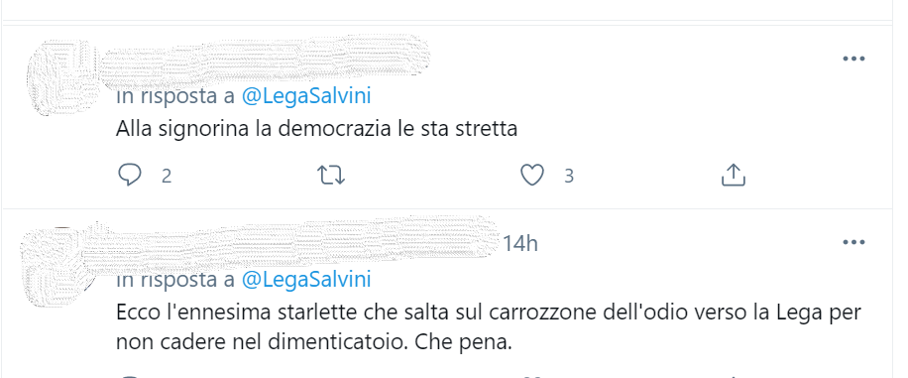Reply to the 'Alla signorina' tweet

[130, 175]
